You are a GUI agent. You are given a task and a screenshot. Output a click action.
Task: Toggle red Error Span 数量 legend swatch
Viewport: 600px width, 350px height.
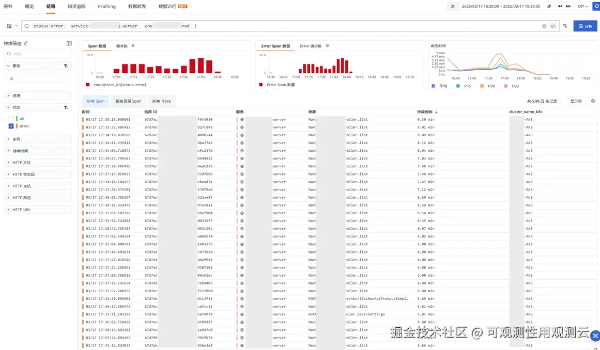(261, 85)
